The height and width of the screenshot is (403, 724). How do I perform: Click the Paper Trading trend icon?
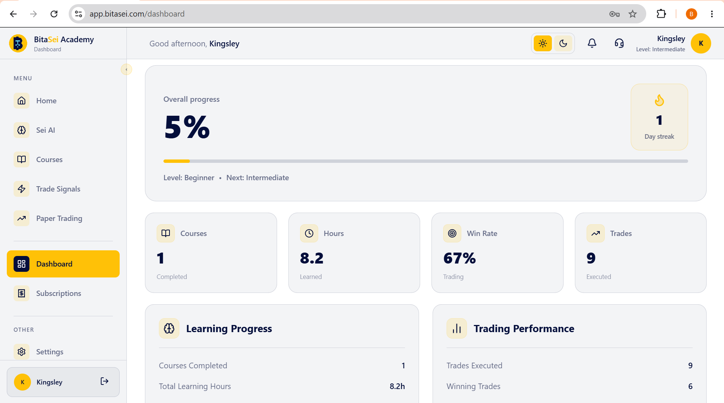click(x=22, y=218)
